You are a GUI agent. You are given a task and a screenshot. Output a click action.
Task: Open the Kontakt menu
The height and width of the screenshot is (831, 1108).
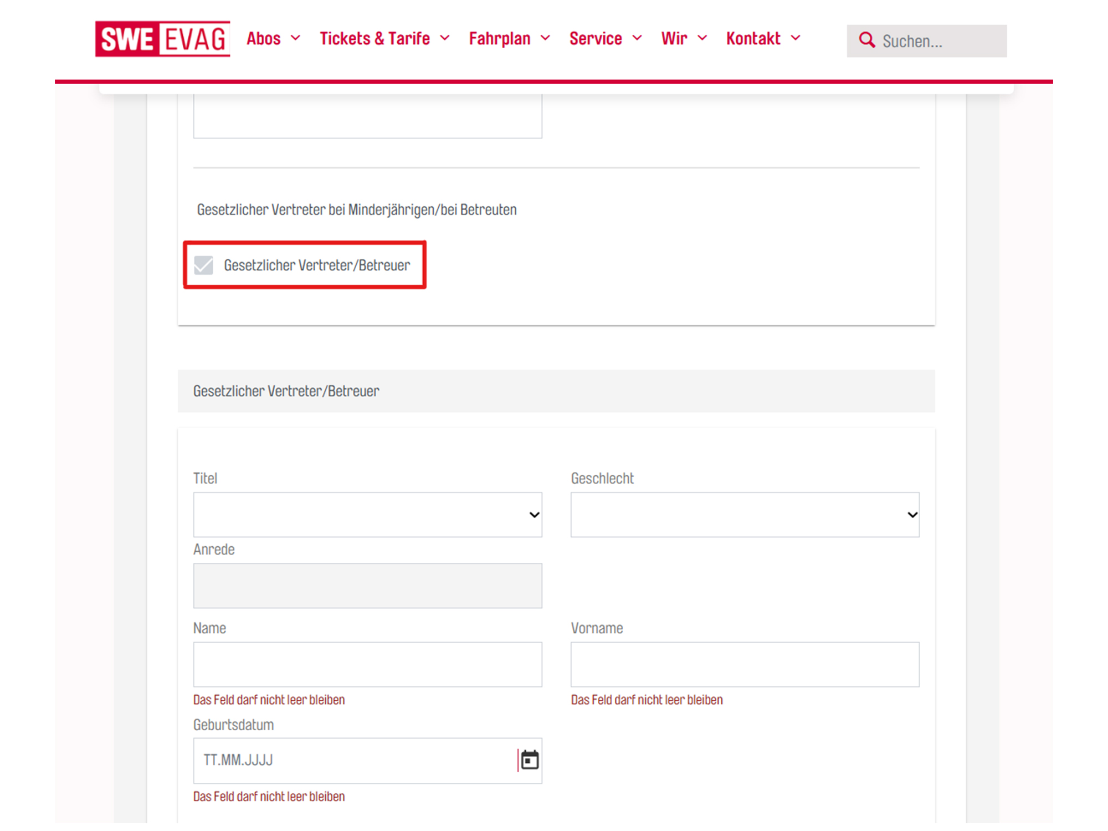pos(753,39)
